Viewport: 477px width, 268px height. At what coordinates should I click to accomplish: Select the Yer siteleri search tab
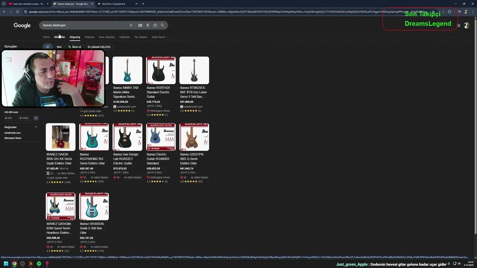(141, 37)
